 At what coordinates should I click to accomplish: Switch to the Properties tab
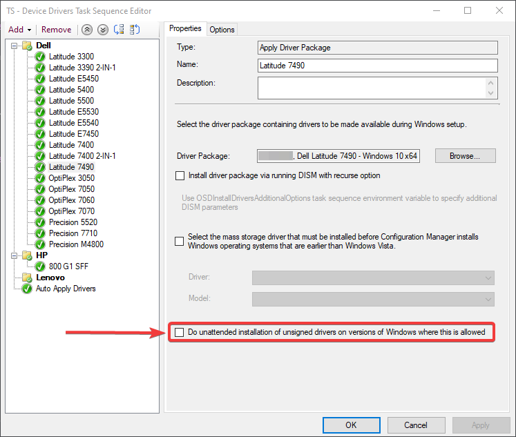(185, 28)
